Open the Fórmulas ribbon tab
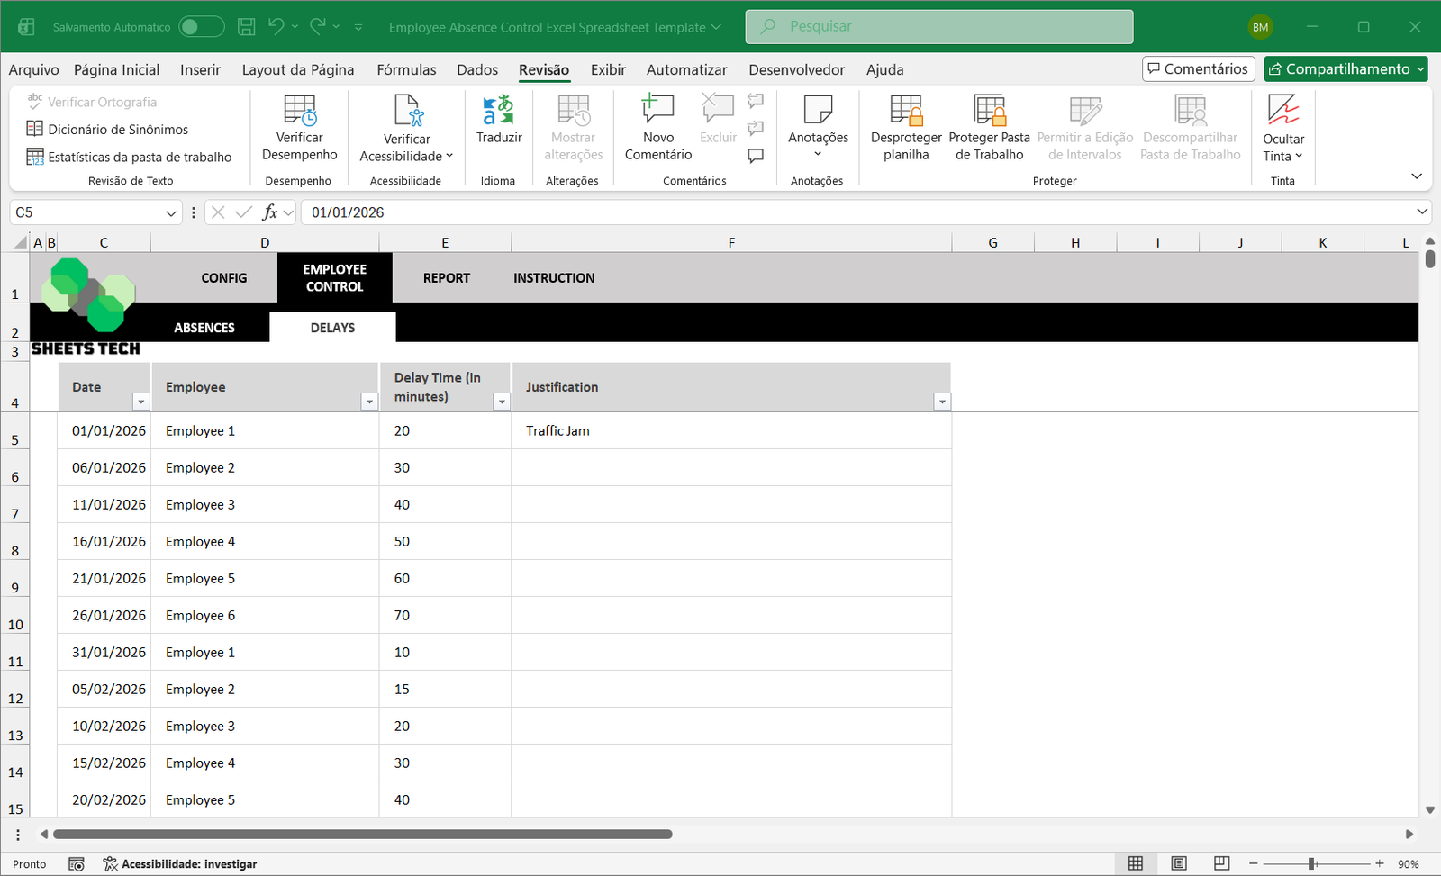 [x=406, y=70]
